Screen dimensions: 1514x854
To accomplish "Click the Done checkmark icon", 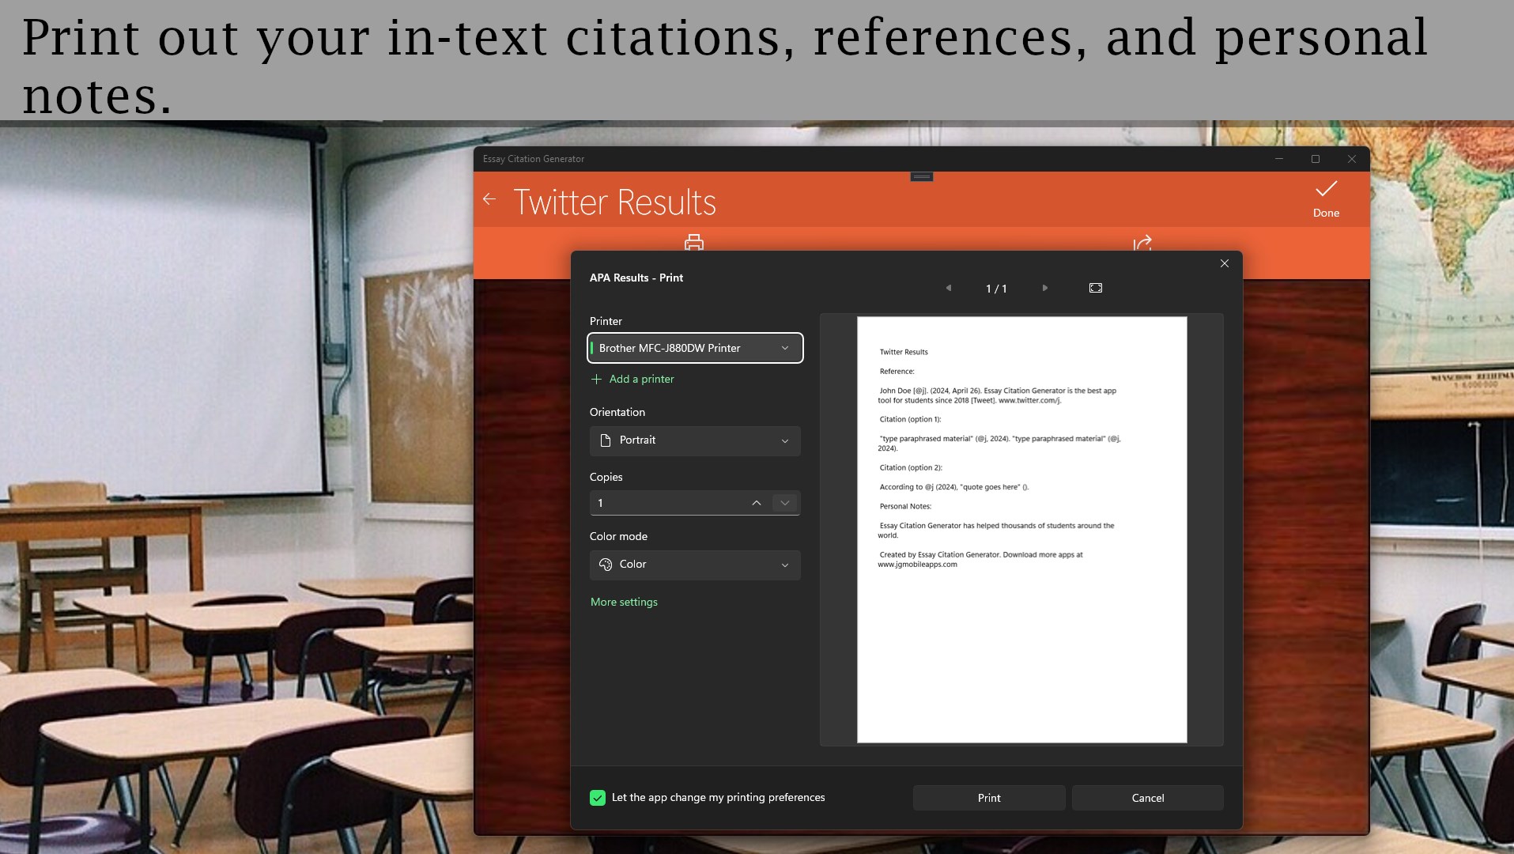I will tap(1325, 190).
